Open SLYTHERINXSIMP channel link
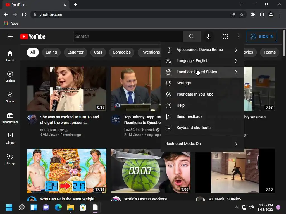286x214 pixels. point(52,130)
